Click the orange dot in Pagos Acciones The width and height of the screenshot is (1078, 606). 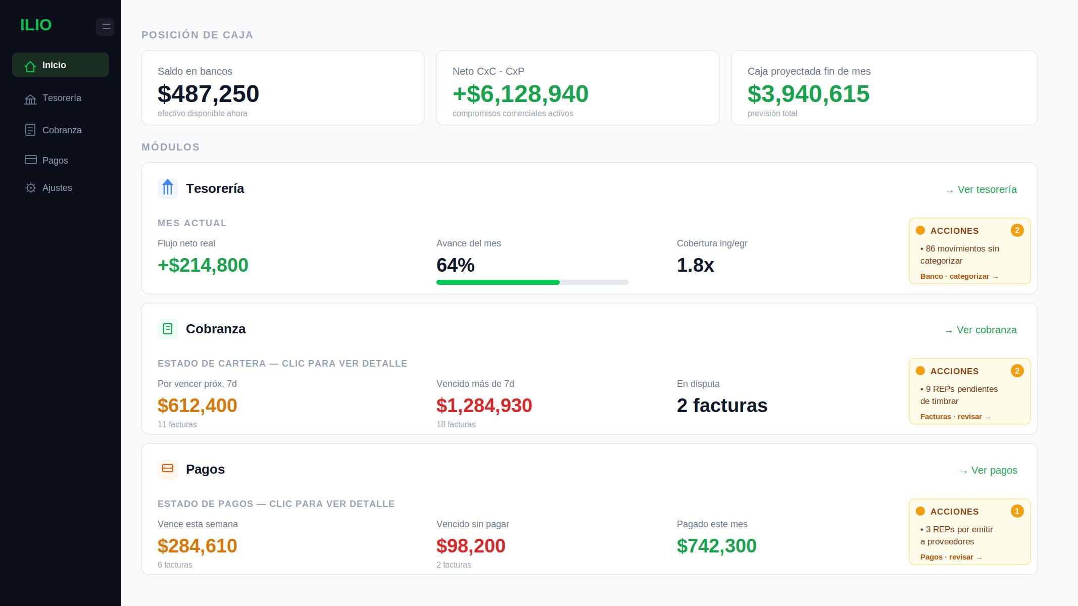point(920,511)
